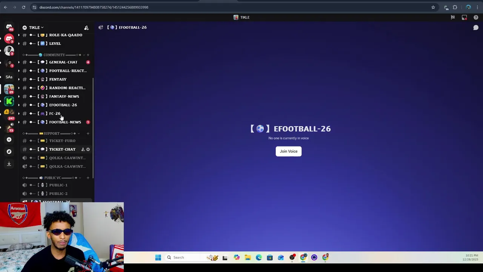Open purple circle app in taskbar
The image size is (483, 272).
[x=314, y=257]
